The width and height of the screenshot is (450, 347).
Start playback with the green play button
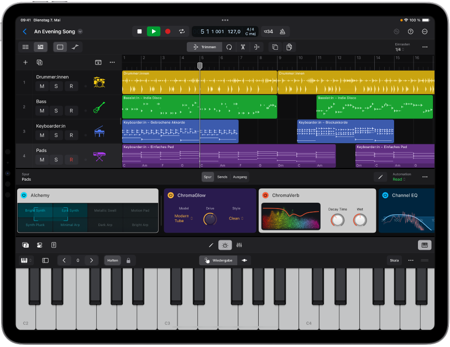154,31
